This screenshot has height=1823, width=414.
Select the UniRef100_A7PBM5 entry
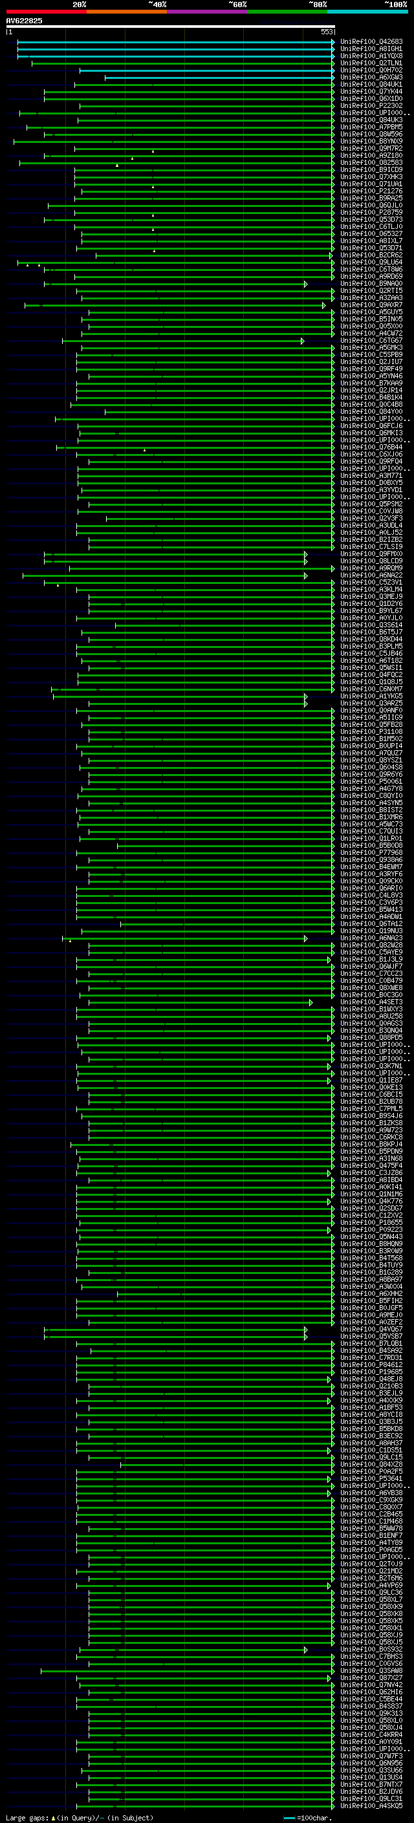click(371, 127)
